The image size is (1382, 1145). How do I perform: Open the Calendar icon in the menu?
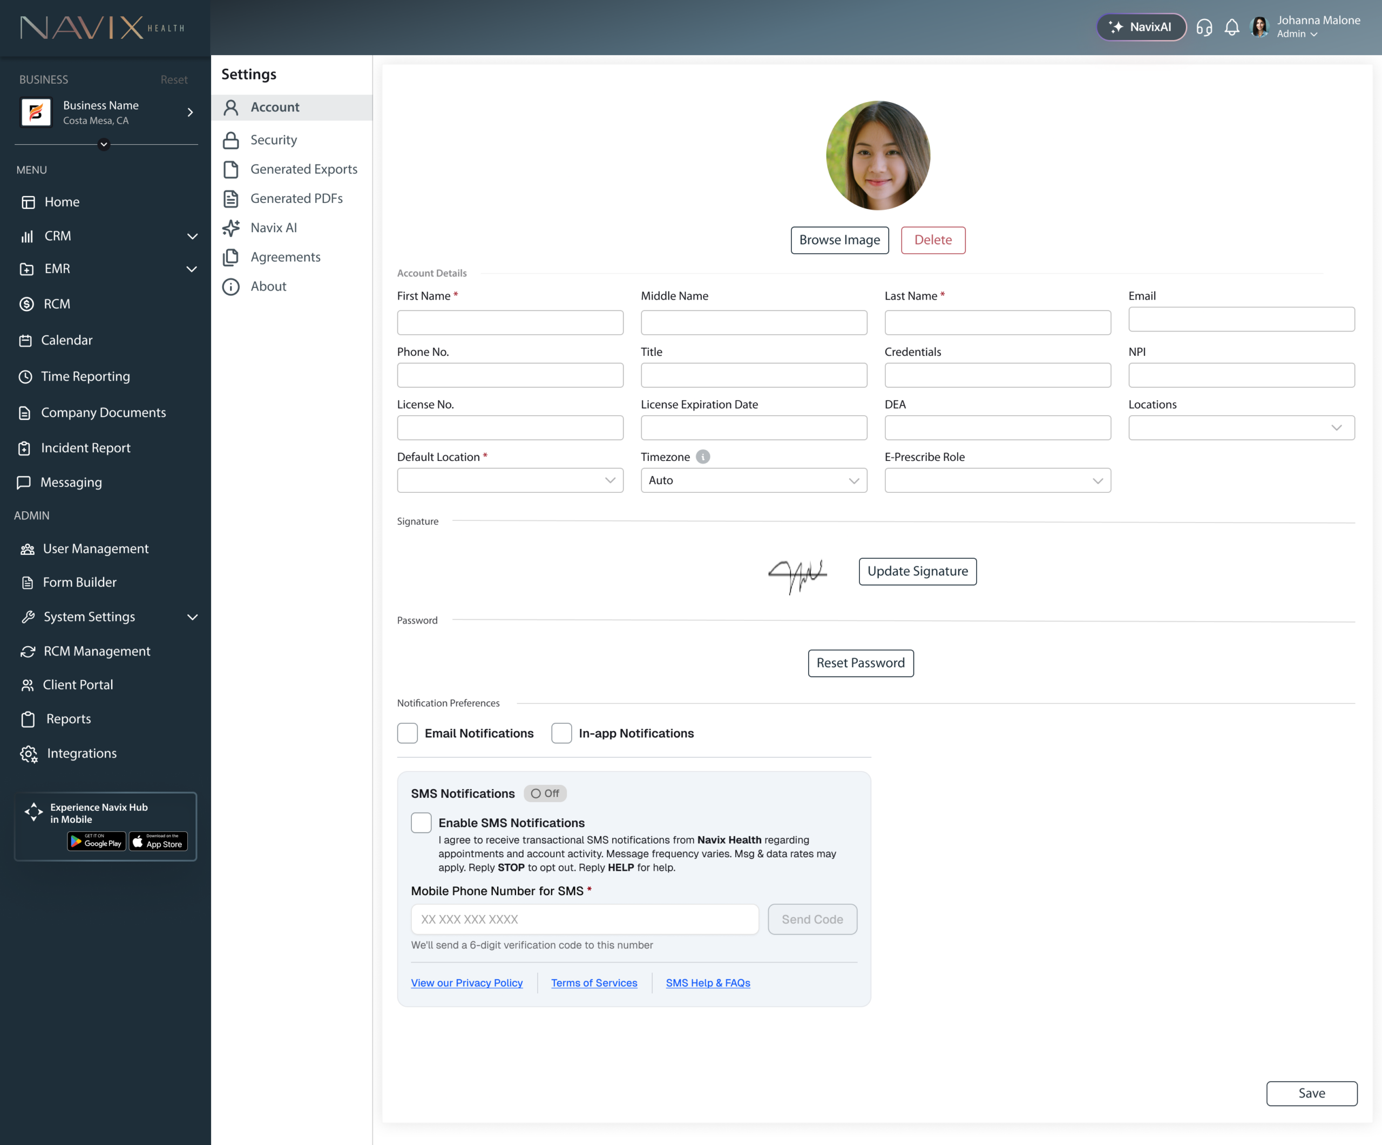click(26, 340)
